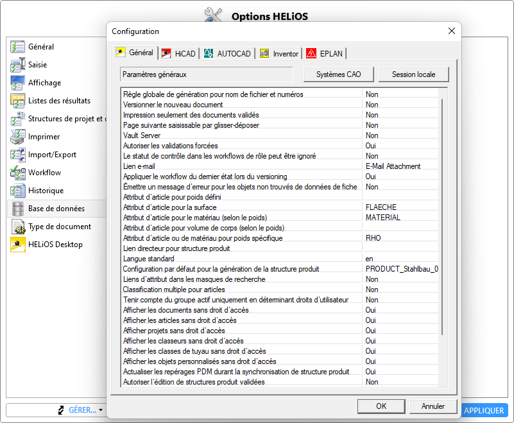Select Lien directeur pour structure produit row
This screenshot has width=514, height=423.
tap(279, 248)
